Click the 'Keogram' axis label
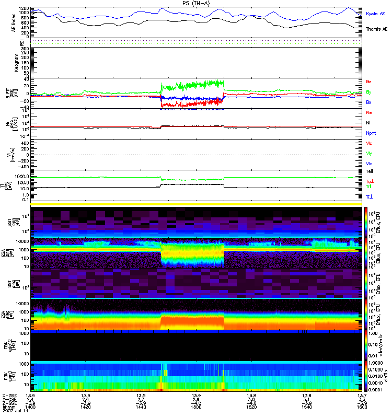Screen dimensions: 392x418 point(16,62)
